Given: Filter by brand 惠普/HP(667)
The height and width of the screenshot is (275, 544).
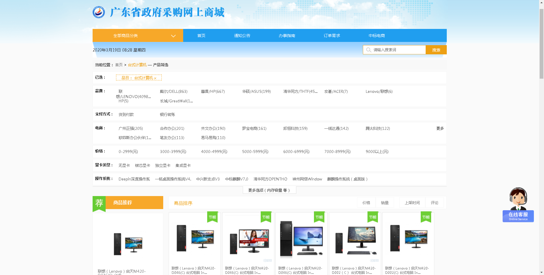Looking at the screenshot, I should pos(213,91).
